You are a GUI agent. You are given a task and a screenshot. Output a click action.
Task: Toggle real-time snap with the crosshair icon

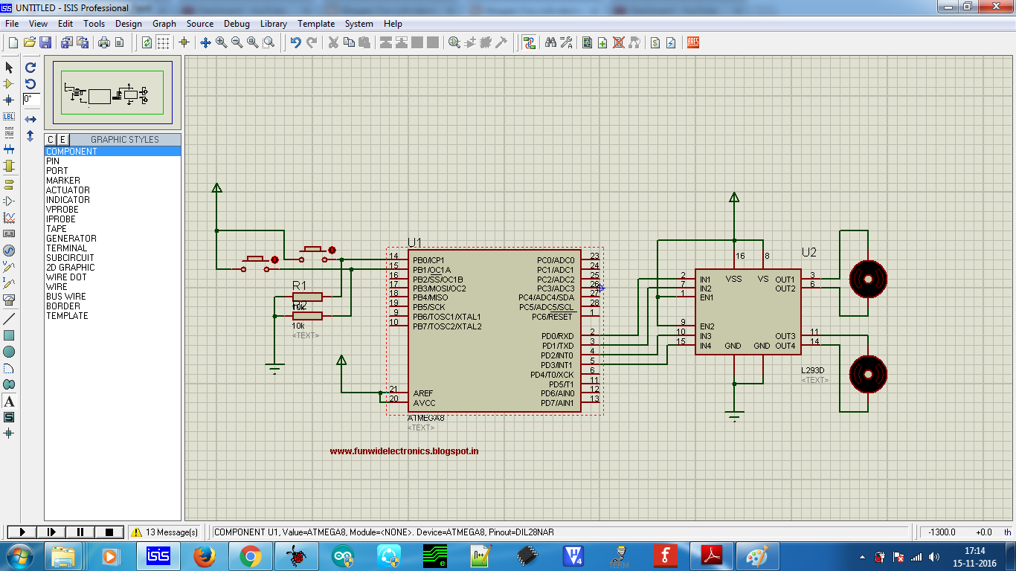tap(184, 42)
